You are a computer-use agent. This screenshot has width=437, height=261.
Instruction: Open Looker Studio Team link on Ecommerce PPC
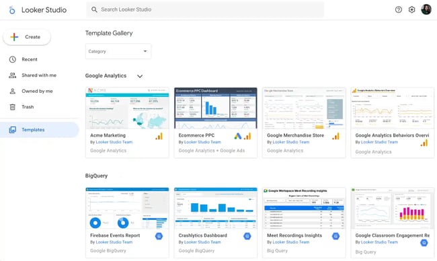pos(202,142)
